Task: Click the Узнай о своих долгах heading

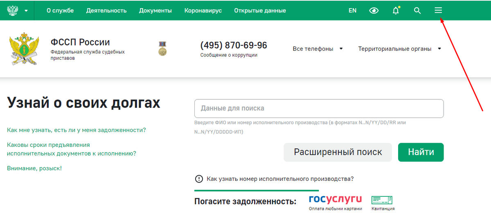Action: (x=84, y=103)
